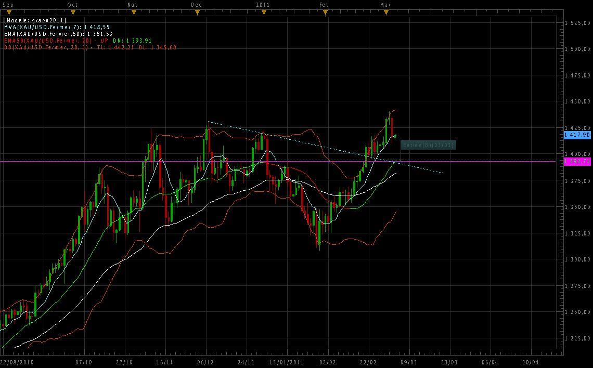The height and width of the screenshot is (368, 593).
Task: Select the MVA(XAU/USD.Fermer,7) indicator legend
Action: pos(57,27)
